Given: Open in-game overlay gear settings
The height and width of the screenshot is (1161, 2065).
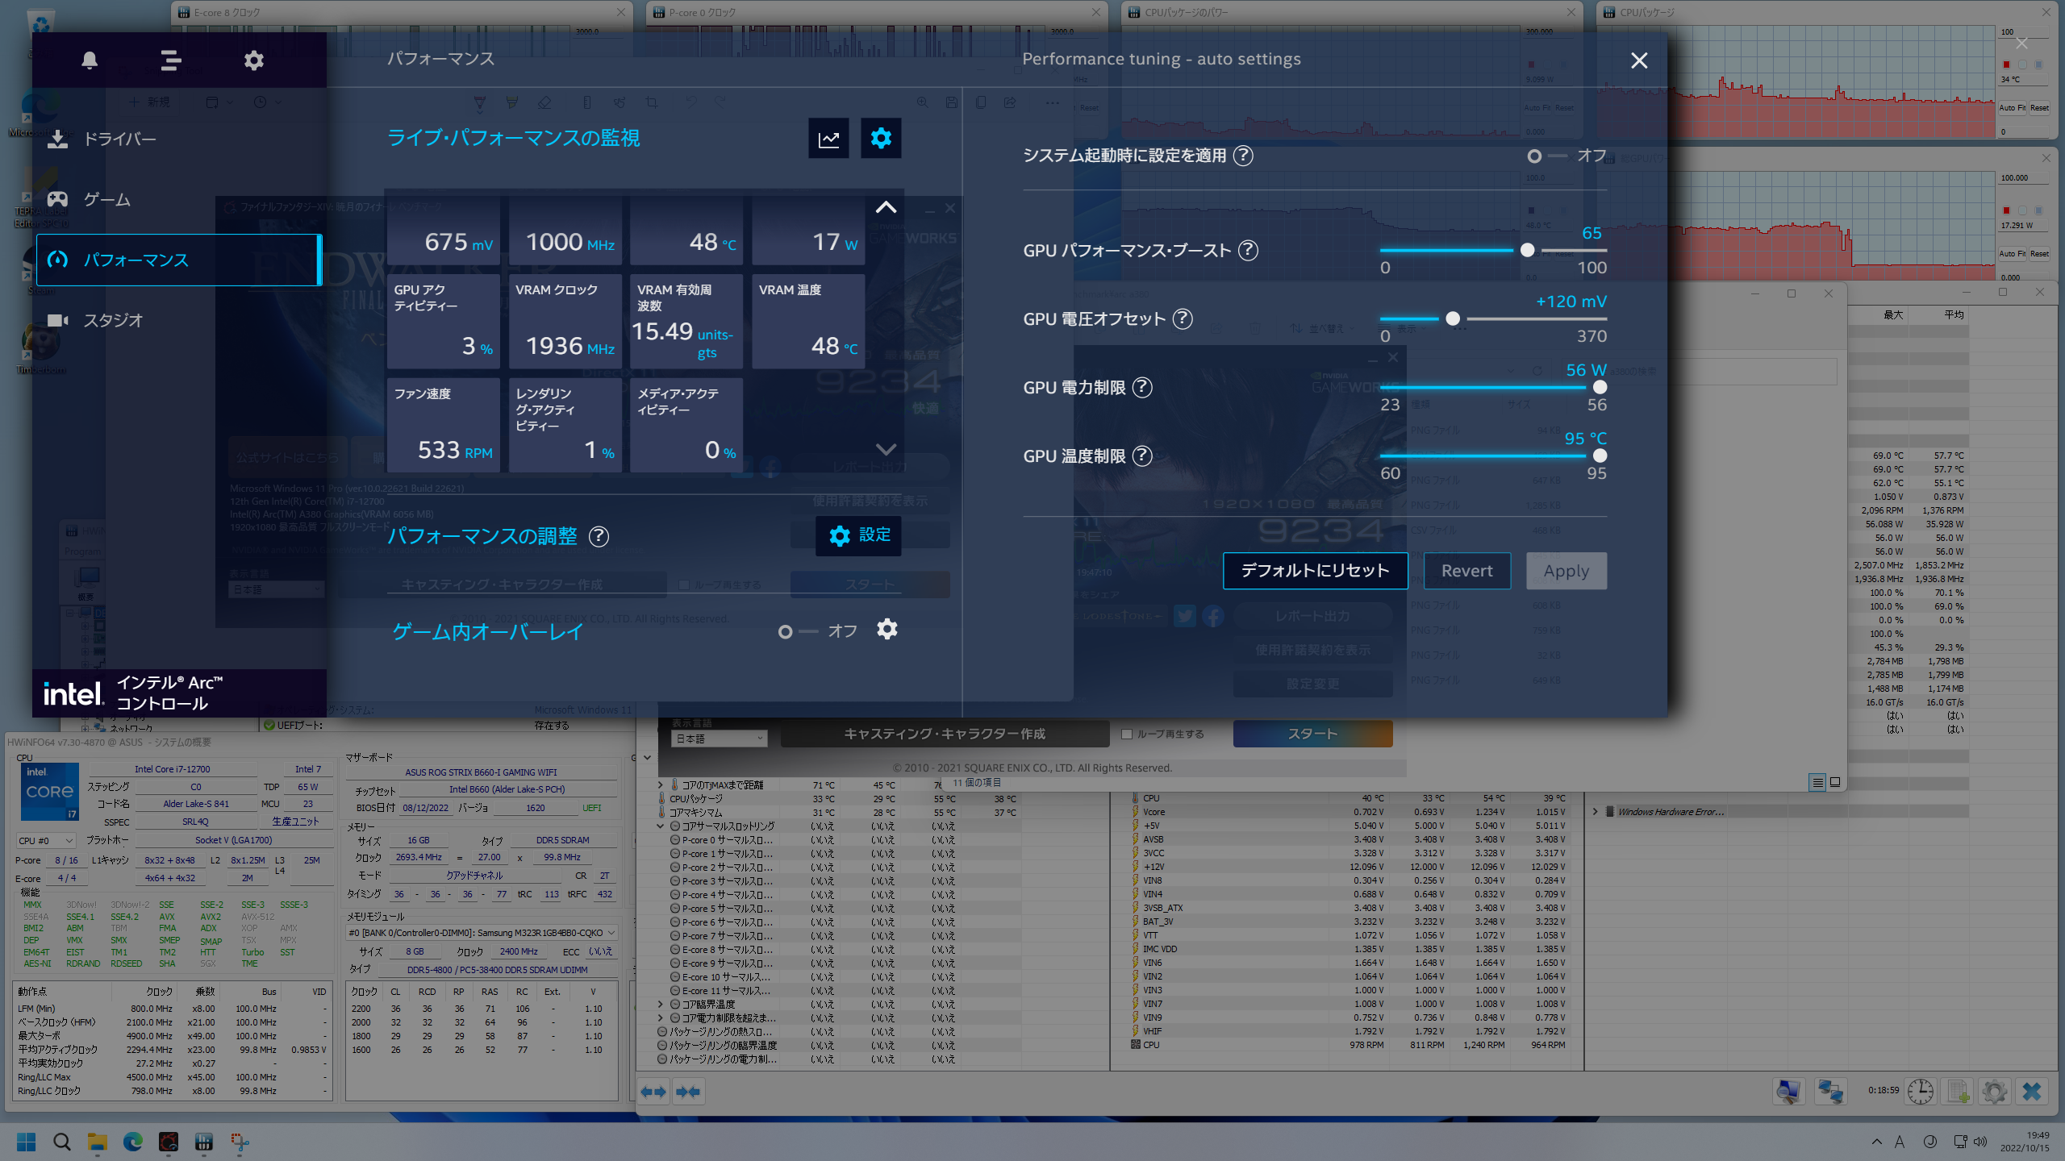Looking at the screenshot, I should 887,629.
